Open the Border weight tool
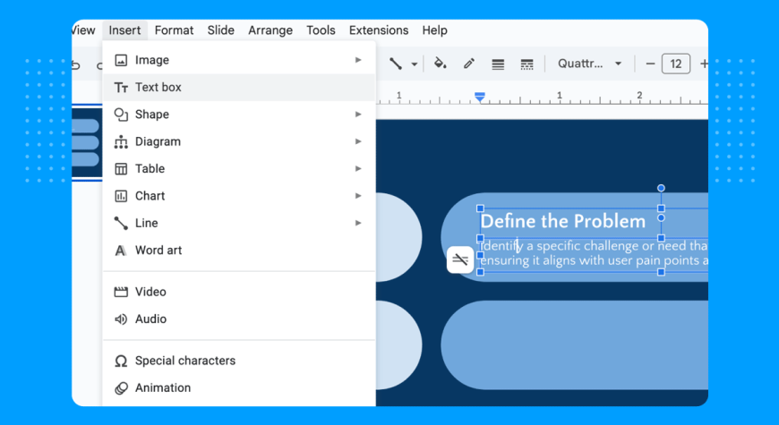Viewport: 779px width, 425px height. 498,64
